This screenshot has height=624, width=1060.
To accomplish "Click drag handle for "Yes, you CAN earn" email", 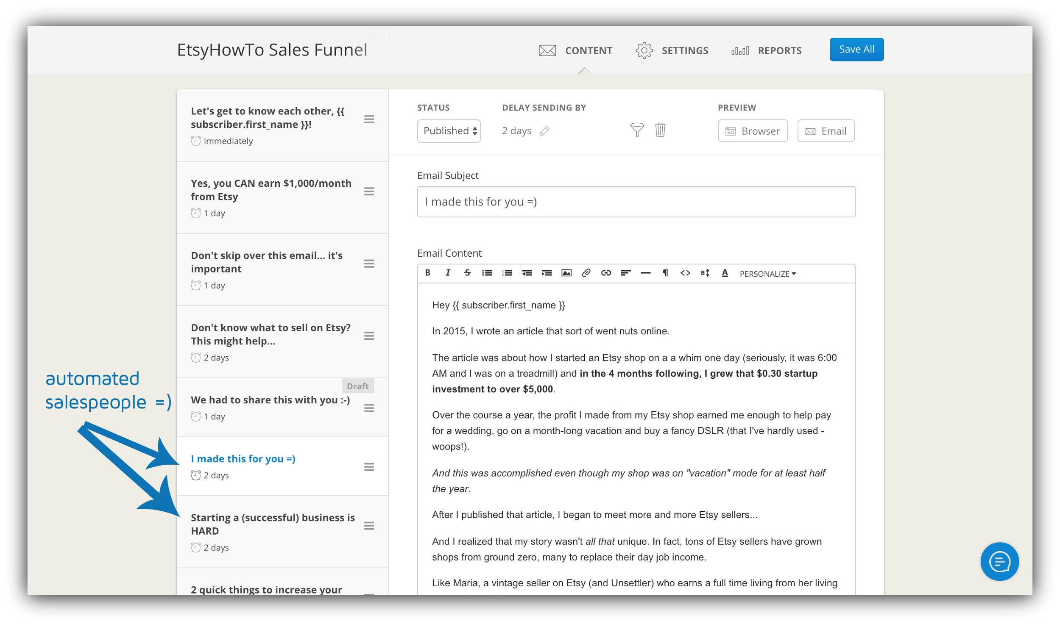I will 369,191.
